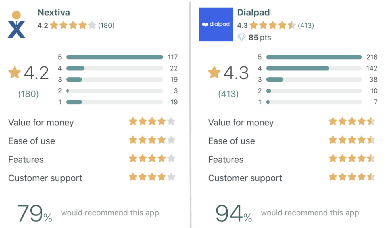
Task: Click Dialpad's large 4.3 rating star
Action: pyautogui.click(x=214, y=73)
